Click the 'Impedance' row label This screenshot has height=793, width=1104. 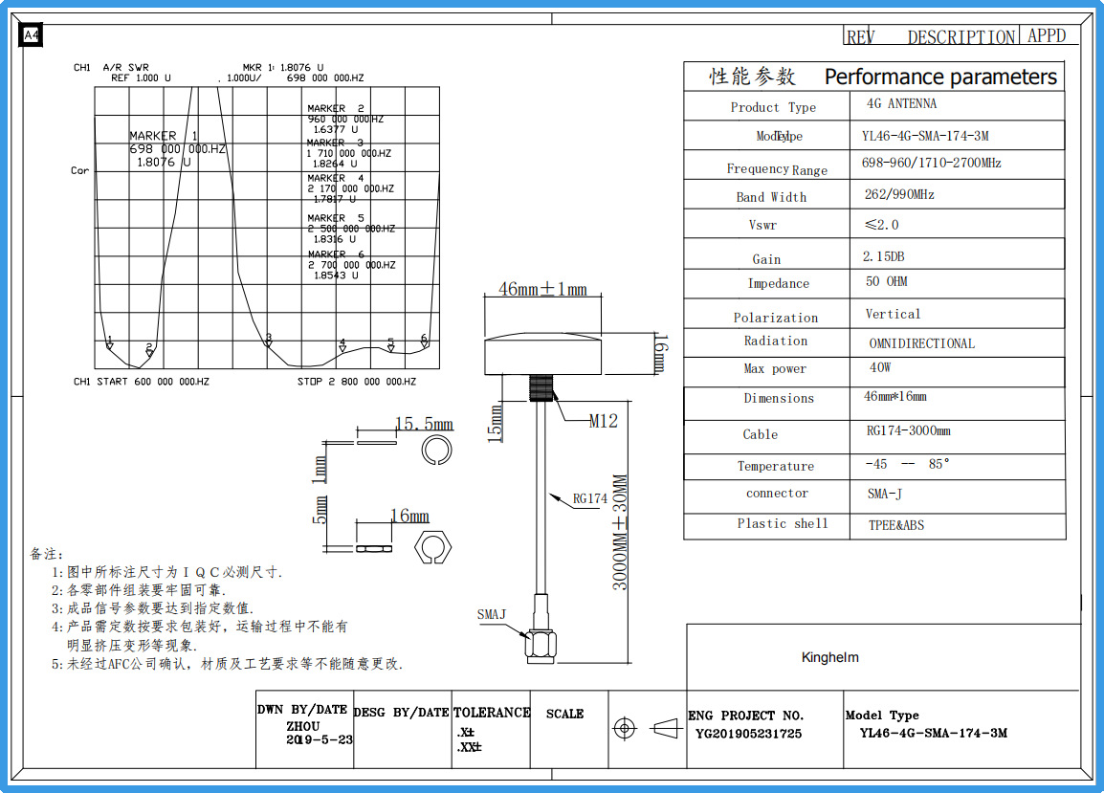point(779,283)
